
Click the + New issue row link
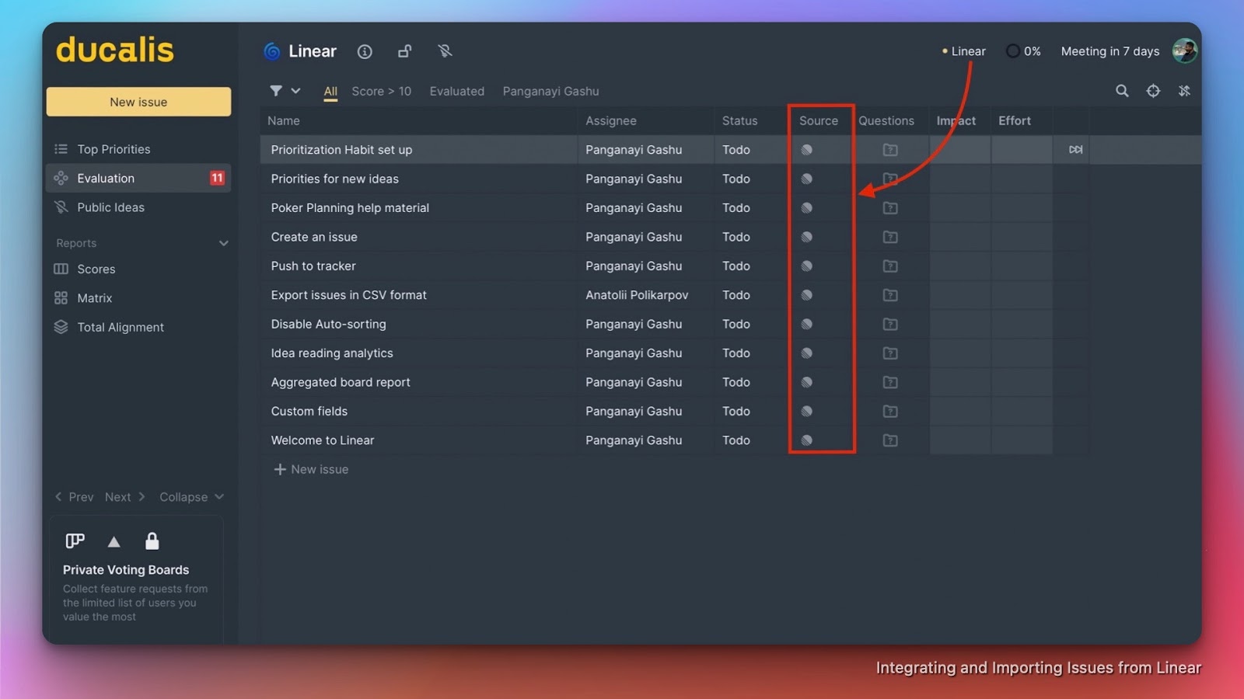(311, 469)
